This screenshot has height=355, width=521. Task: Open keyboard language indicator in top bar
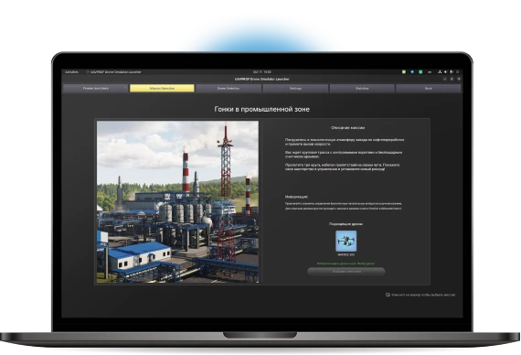[430, 72]
